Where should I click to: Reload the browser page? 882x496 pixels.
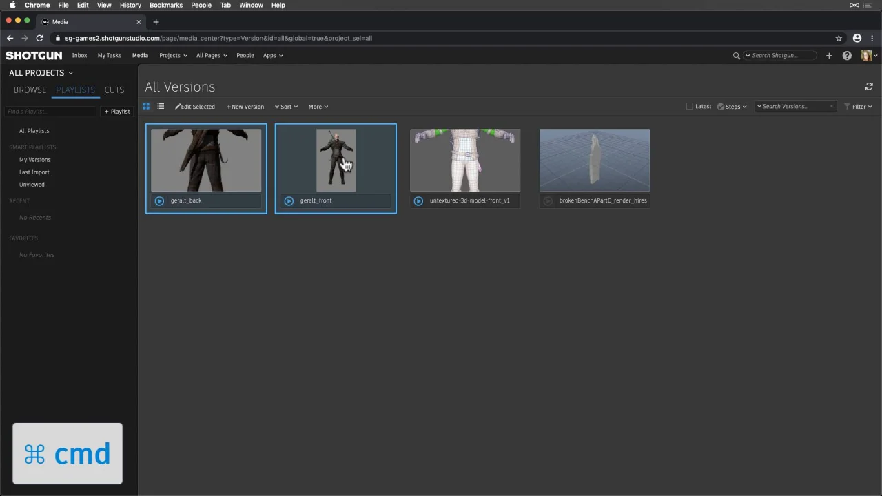click(39, 38)
